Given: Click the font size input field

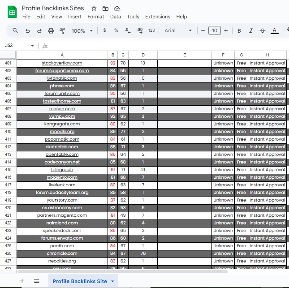Looking at the screenshot, I should [x=215, y=30].
